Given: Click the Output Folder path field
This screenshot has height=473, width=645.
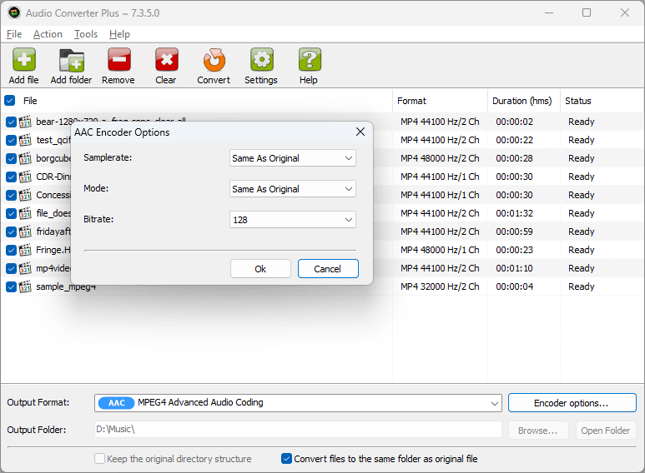Looking at the screenshot, I should [298, 430].
